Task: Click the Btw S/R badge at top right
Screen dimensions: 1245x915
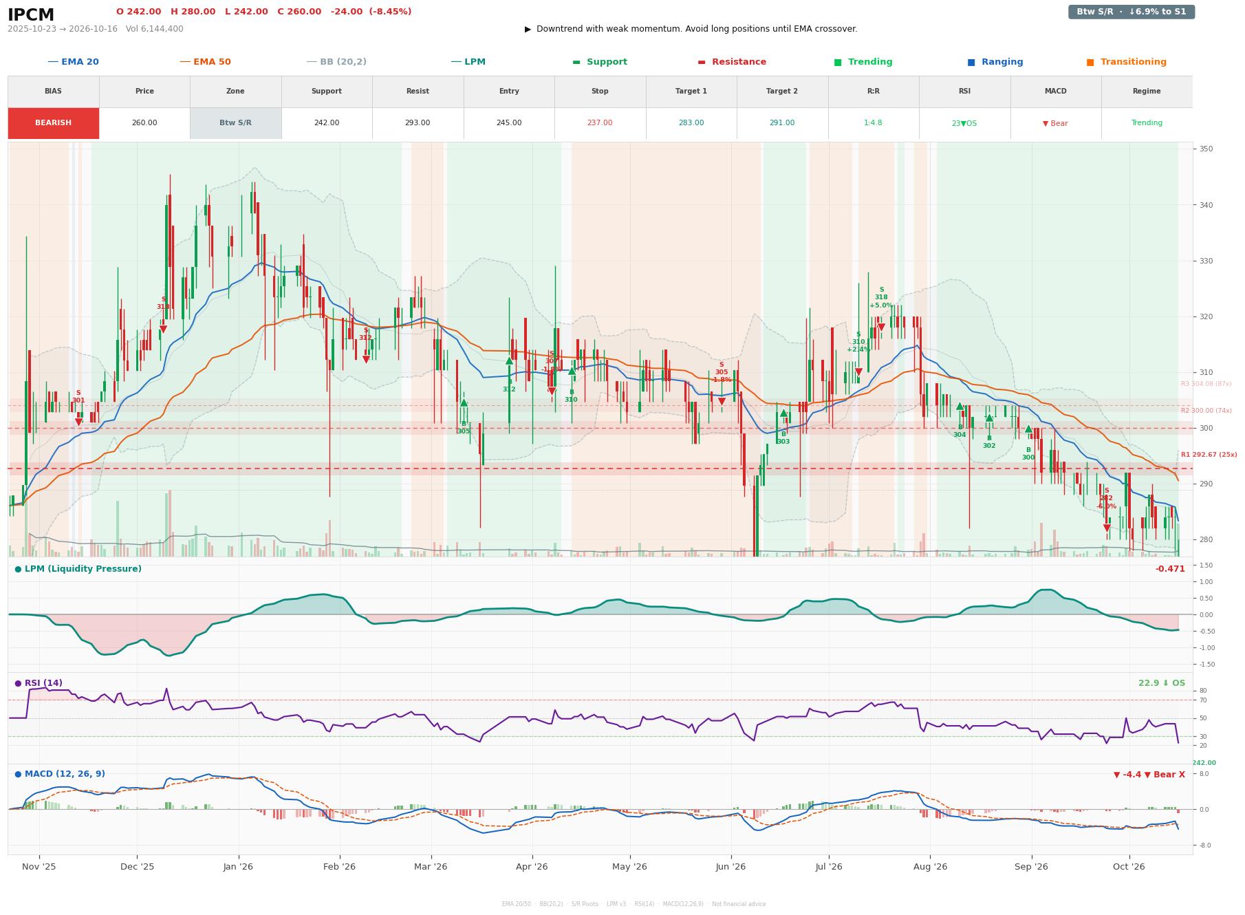Action: click(x=1131, y=12)
